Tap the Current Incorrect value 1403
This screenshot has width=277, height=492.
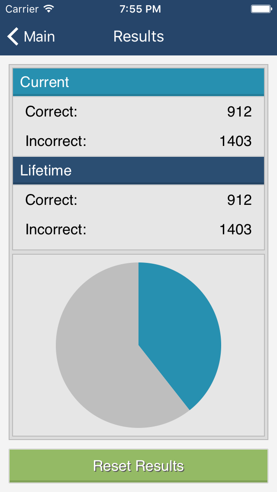[x=235, y=141]
